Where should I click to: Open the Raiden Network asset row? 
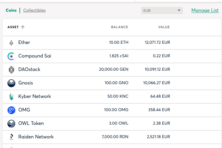(x=36, y=137)
